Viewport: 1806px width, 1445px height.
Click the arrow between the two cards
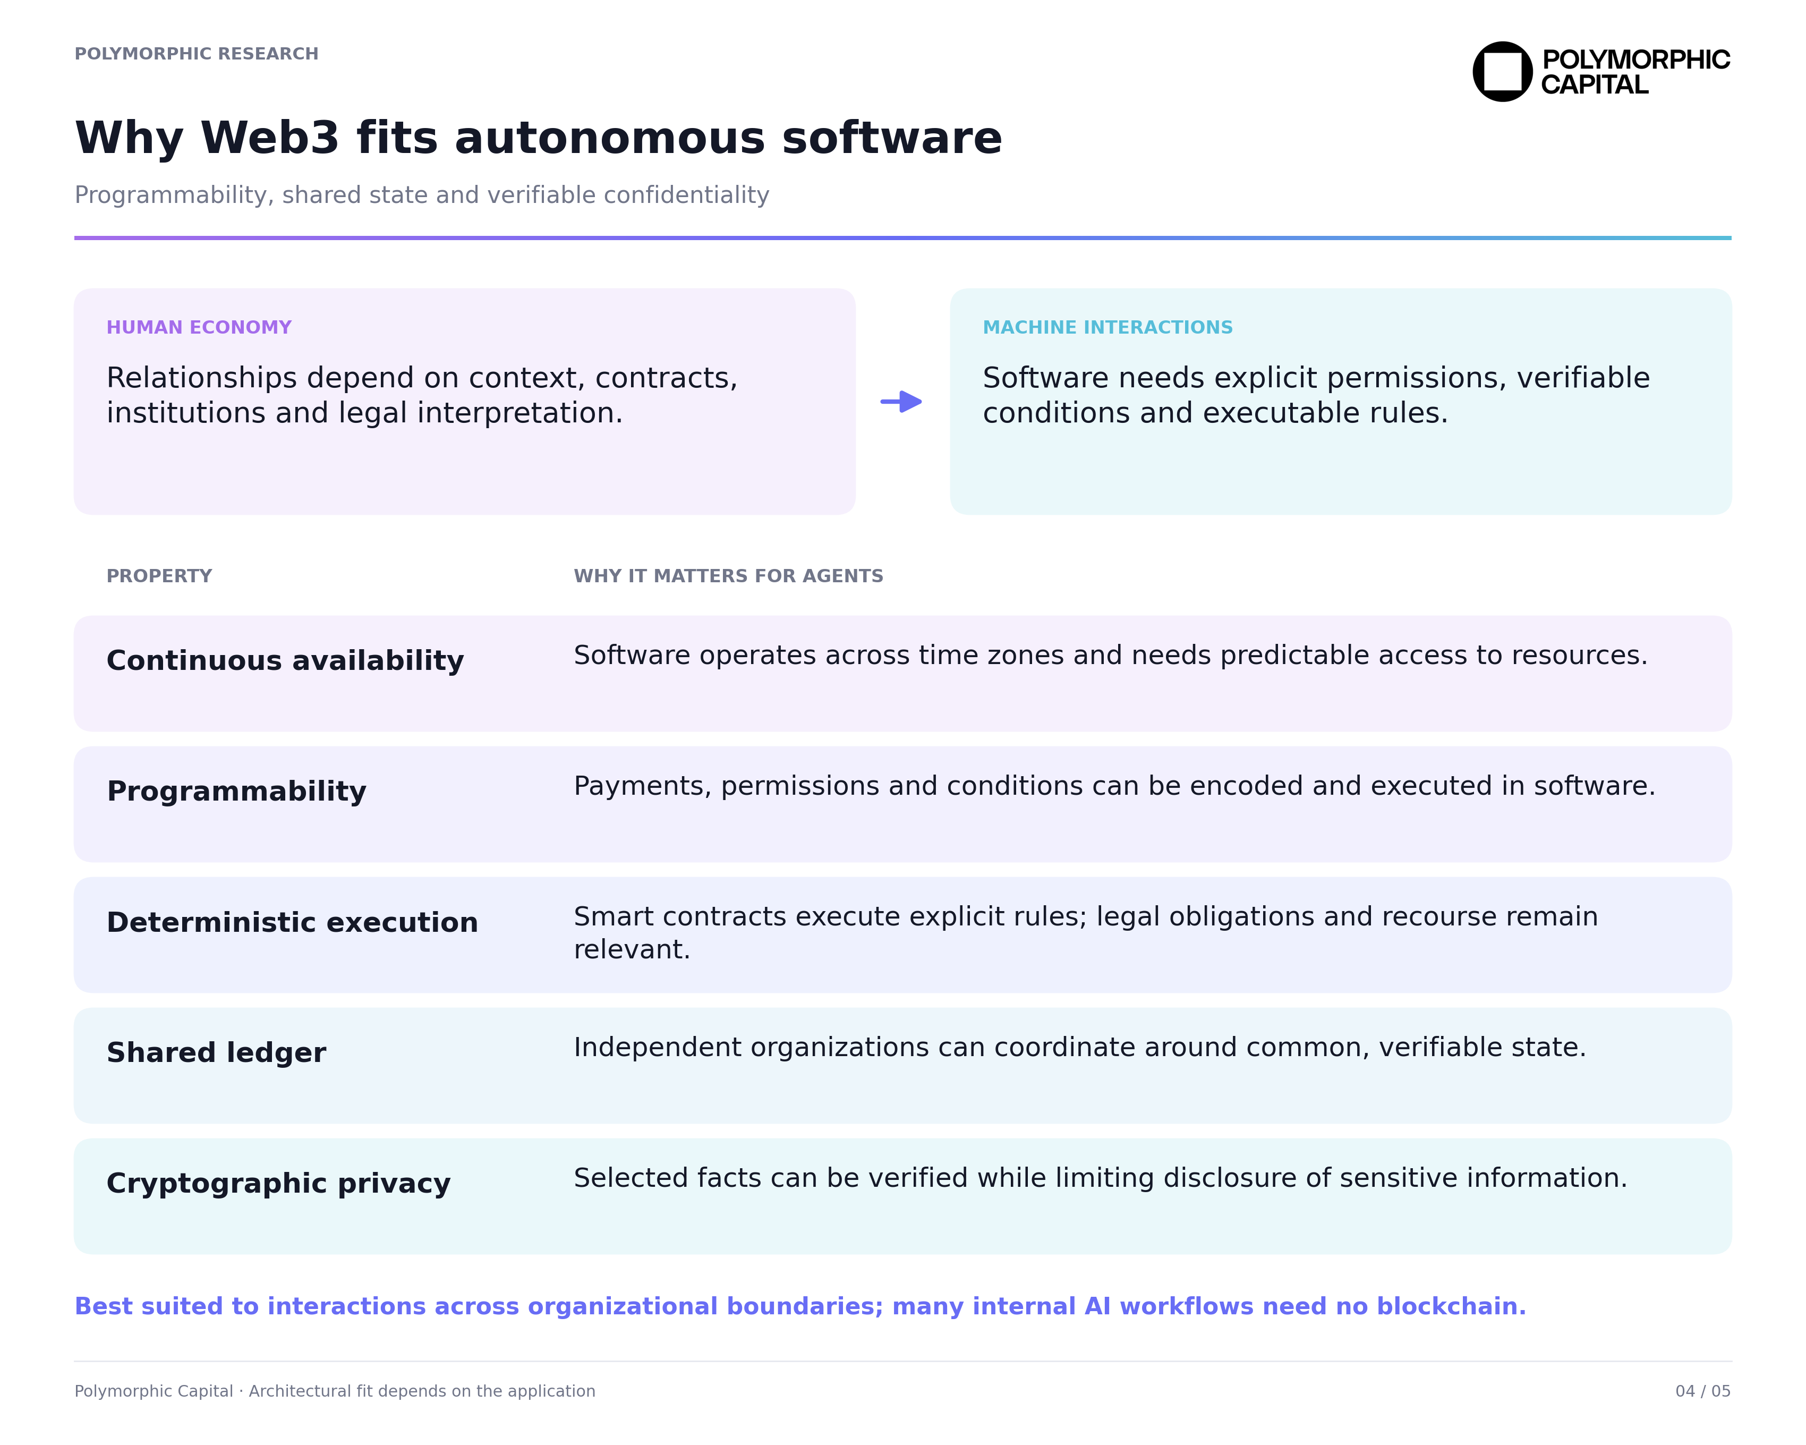pyautogui.click(x=901, y=402)
